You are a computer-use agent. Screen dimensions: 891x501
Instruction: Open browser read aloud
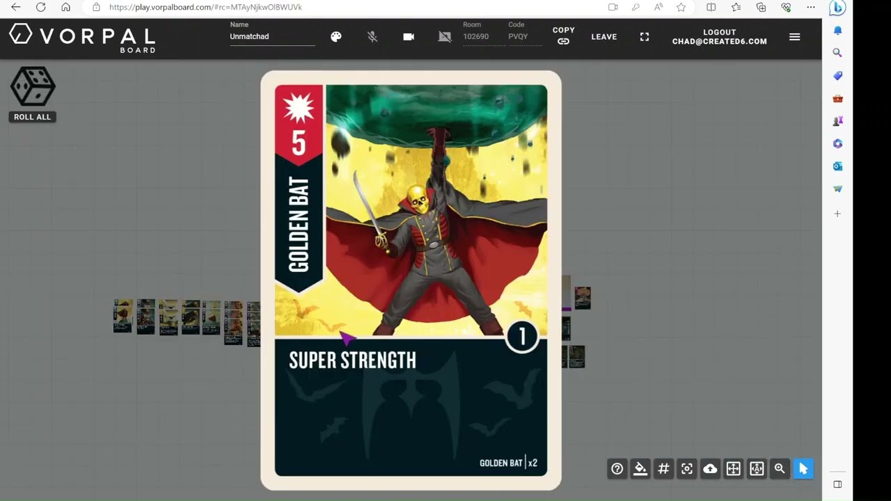point(659,7)
